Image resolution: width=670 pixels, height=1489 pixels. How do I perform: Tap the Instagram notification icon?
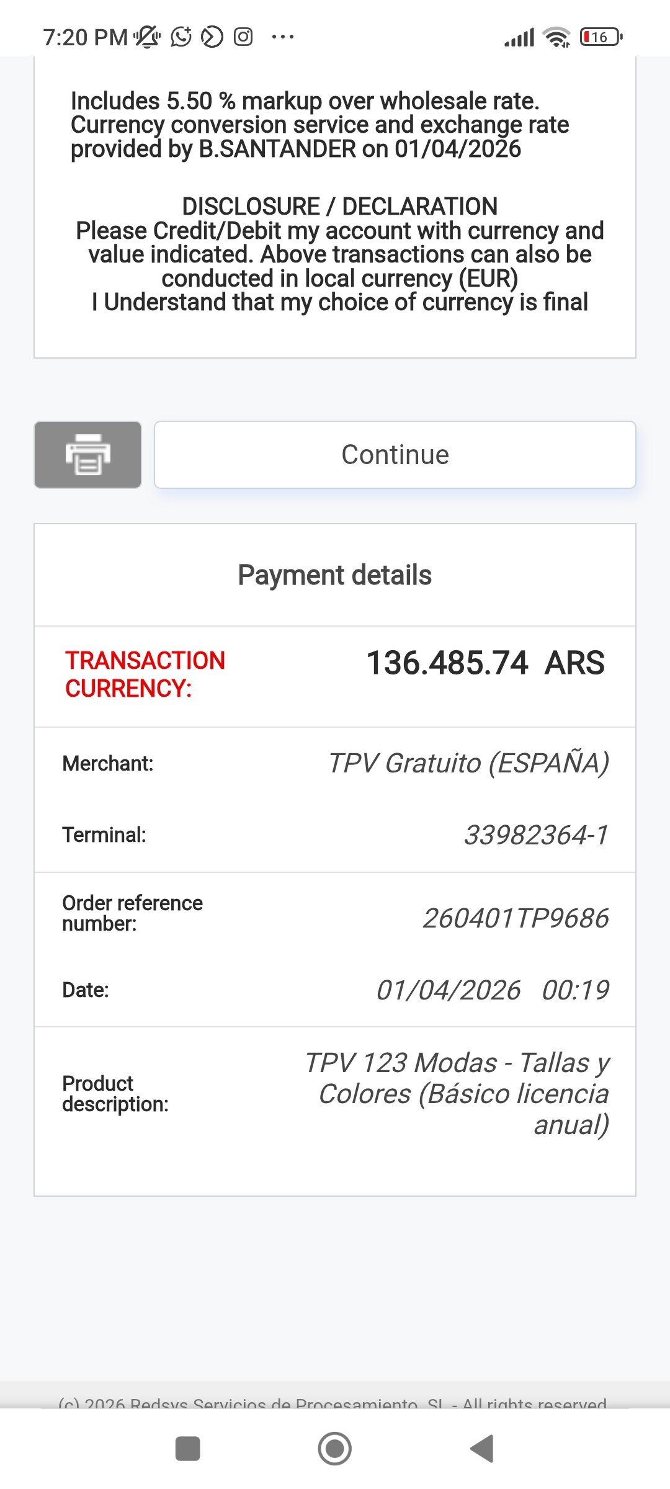pyautogui.click(x=243, y=37)
